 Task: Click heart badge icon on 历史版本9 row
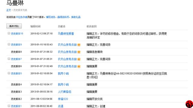tap(79, 45)
